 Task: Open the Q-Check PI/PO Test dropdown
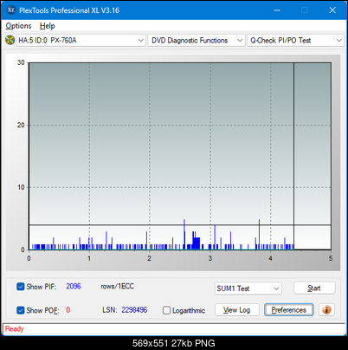tap(295, 41)
